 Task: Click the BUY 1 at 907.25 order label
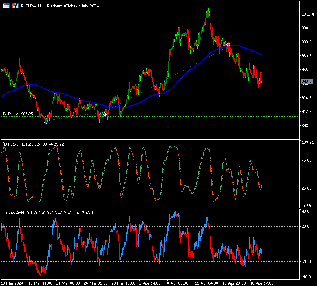18,114
